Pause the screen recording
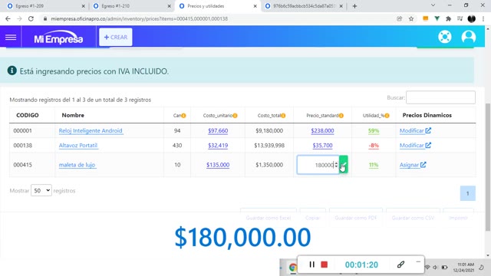Viewport: 491px width, 276px height. (x=311, y=264)
